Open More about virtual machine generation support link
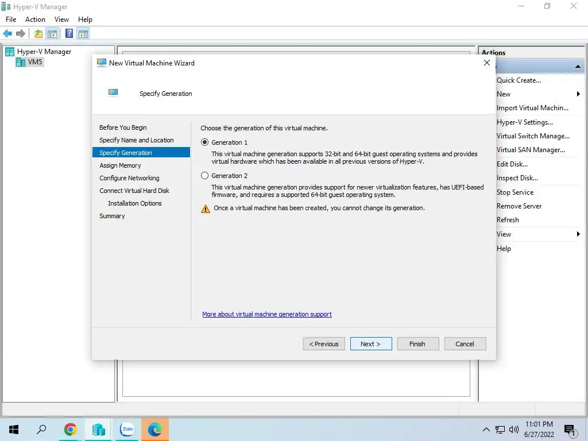The image size is (588, 441). tap(267, 314)
